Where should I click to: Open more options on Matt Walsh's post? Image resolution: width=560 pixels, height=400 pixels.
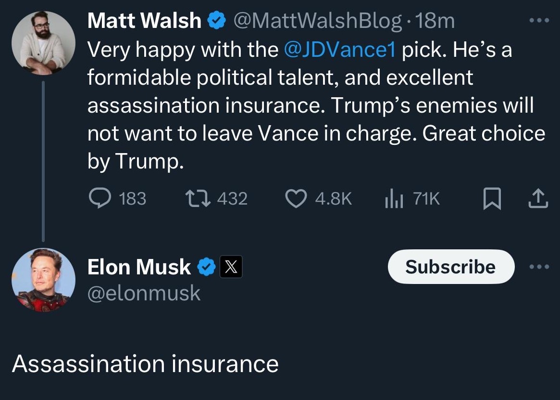(x=538, y=21)
